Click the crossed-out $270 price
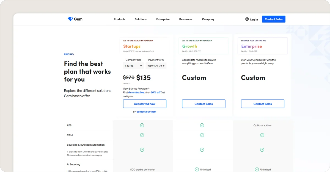This screenshot has height=172, width=330. (x=128, y=78)
